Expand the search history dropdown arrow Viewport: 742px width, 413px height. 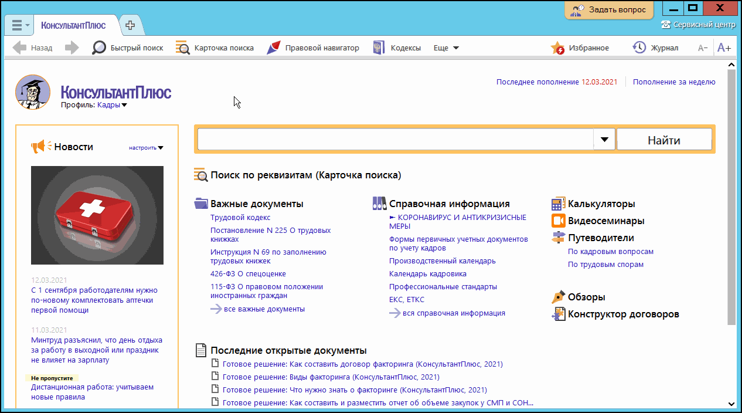(604, 140)
